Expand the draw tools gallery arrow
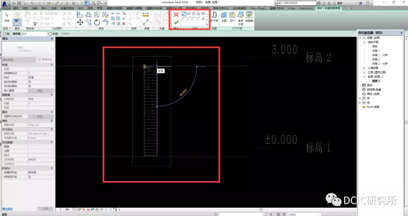Screen dimensions: 408x216 [207, 24]
